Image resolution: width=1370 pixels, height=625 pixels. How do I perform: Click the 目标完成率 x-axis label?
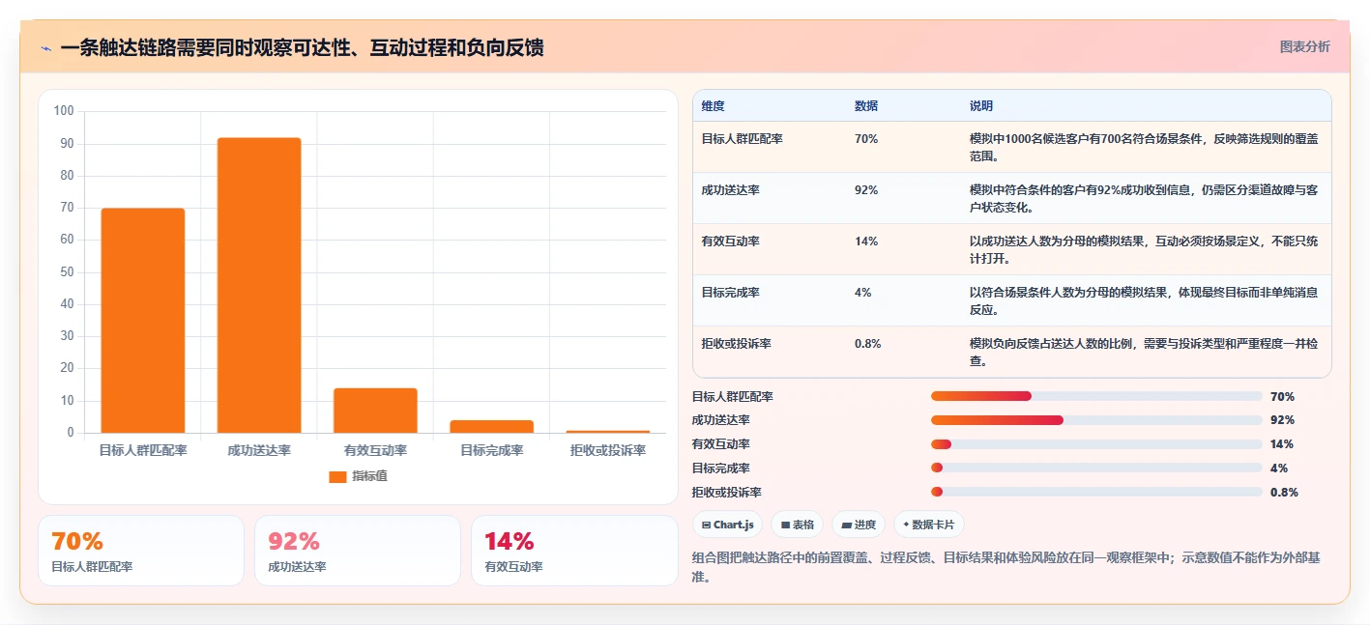(x=491, y=450)
